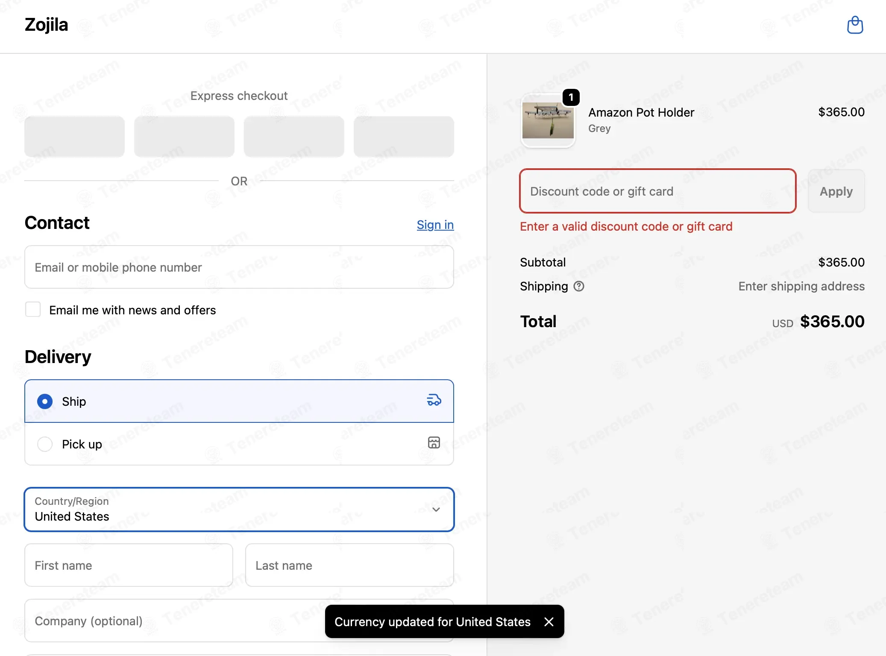
Task: Click the first express checkout button placeholder
Action: point(74,137)
